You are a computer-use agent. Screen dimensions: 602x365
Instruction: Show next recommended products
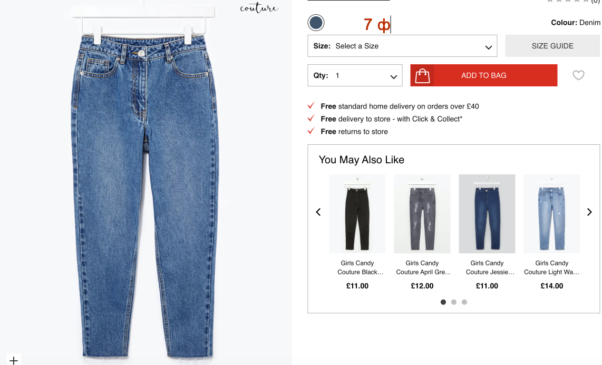coord(589,212)
